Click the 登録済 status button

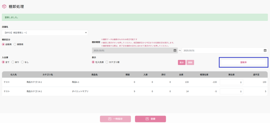click(x=243, y=62)
